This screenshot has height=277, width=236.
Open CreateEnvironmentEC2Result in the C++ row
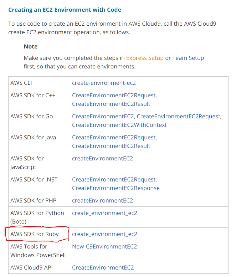pyautogui.click(x=111, y=104)
